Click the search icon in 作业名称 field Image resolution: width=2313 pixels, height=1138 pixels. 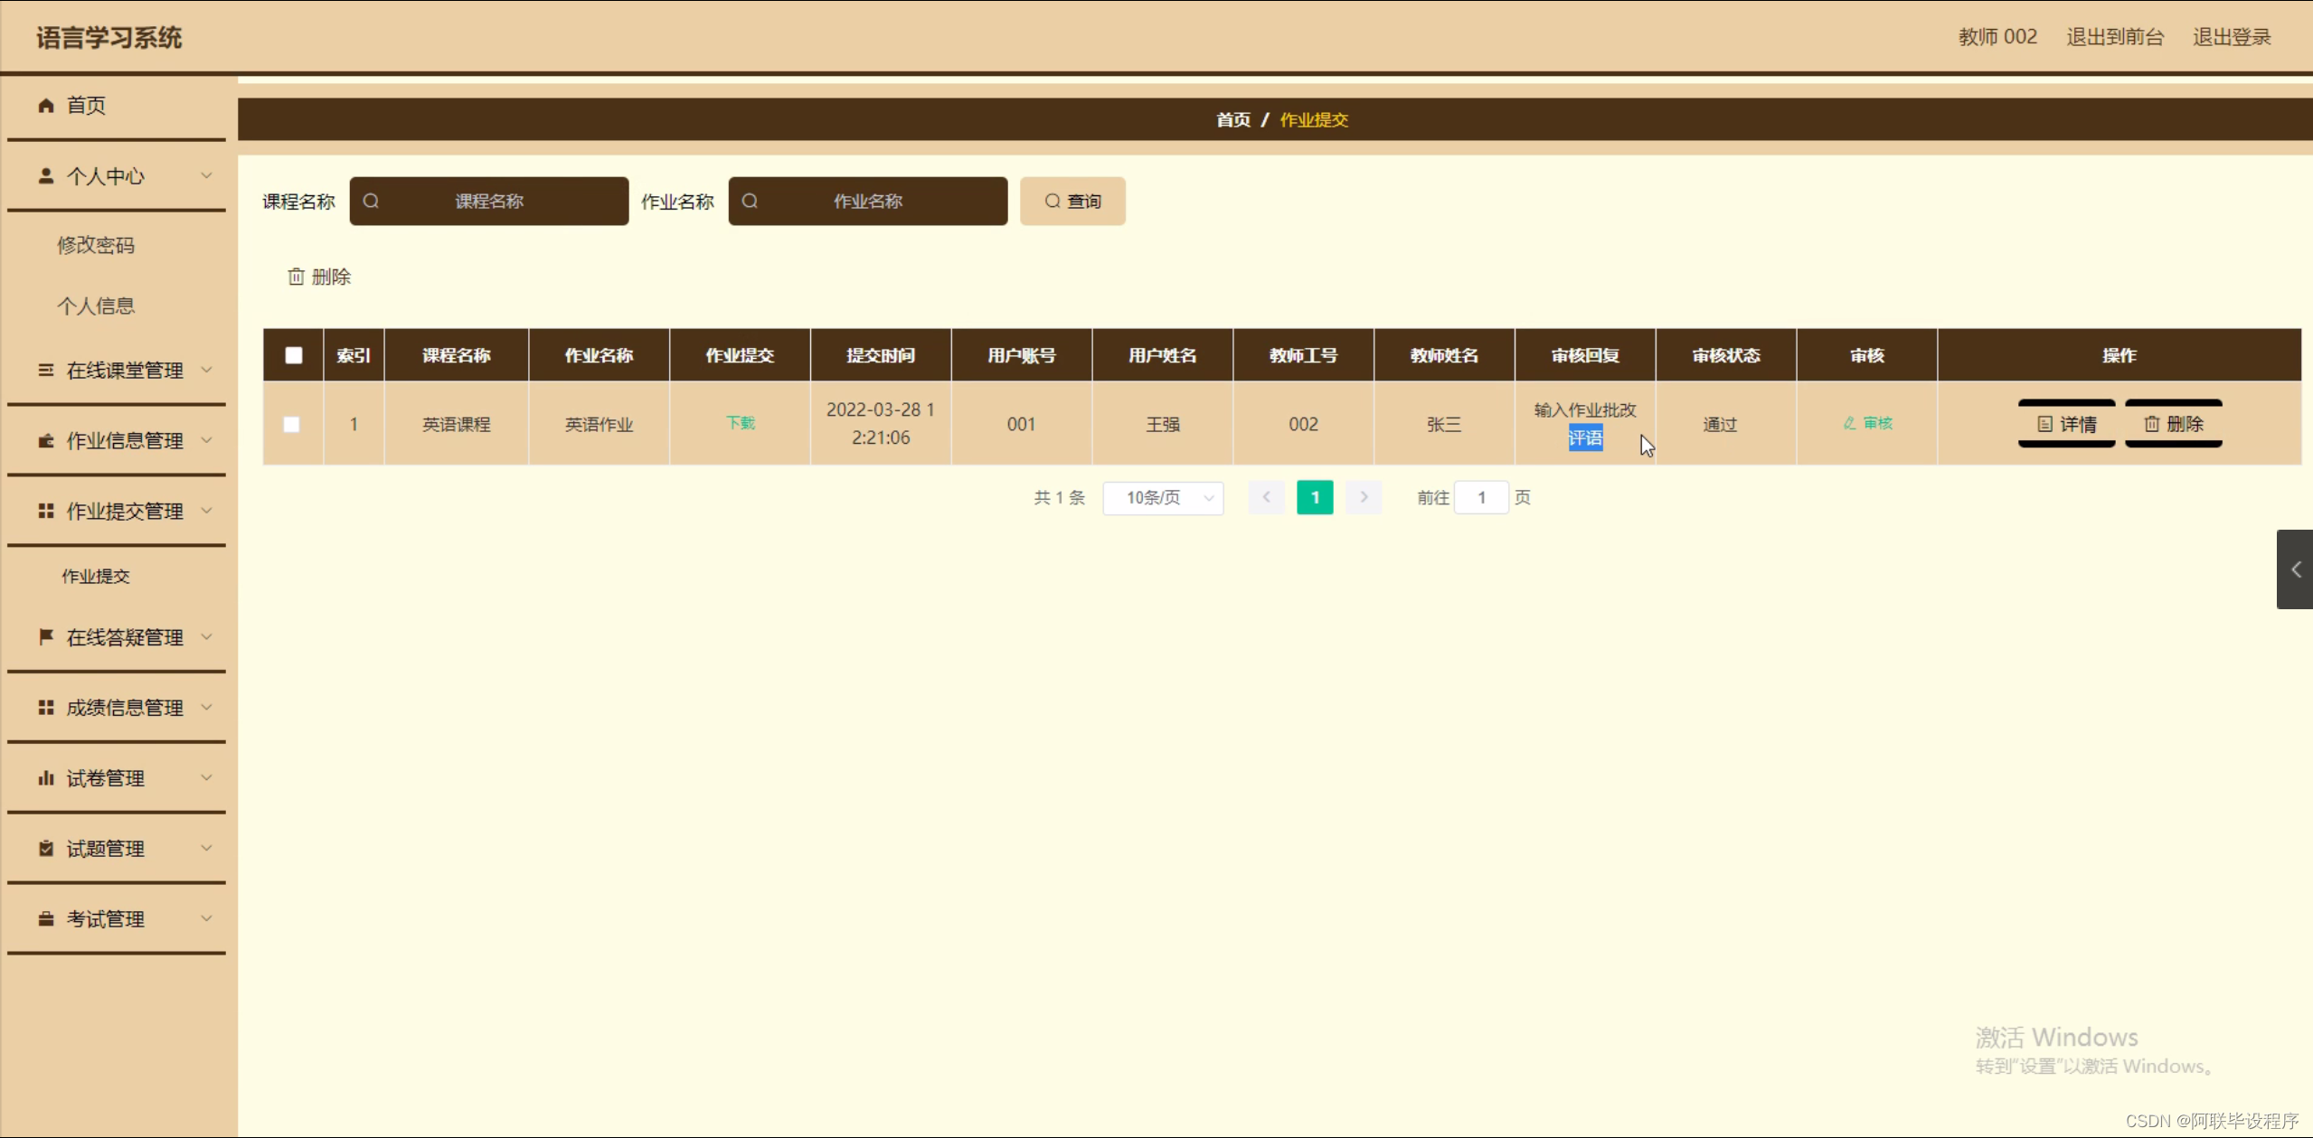[750, 201]
